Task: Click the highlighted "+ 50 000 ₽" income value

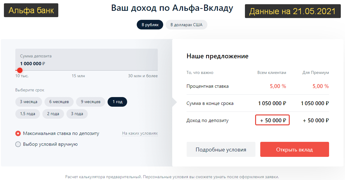Action: click(x=272, y=120)
